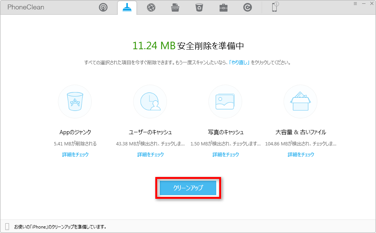Click the photo cache picture icon
Screen dimensions: 376x233
click(225, 101)
